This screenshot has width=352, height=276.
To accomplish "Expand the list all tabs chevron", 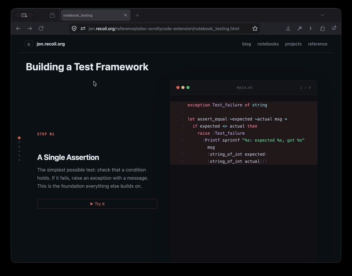I will (x=322, y=15).
